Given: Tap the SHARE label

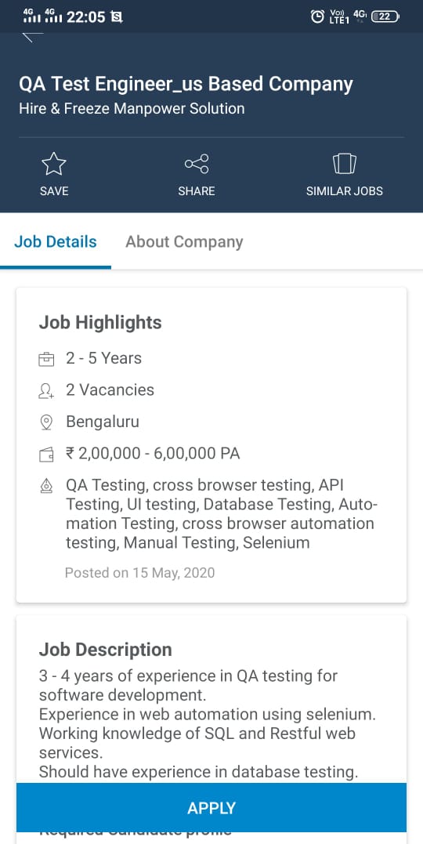Looking at the screenshot, I should point(197,191).
